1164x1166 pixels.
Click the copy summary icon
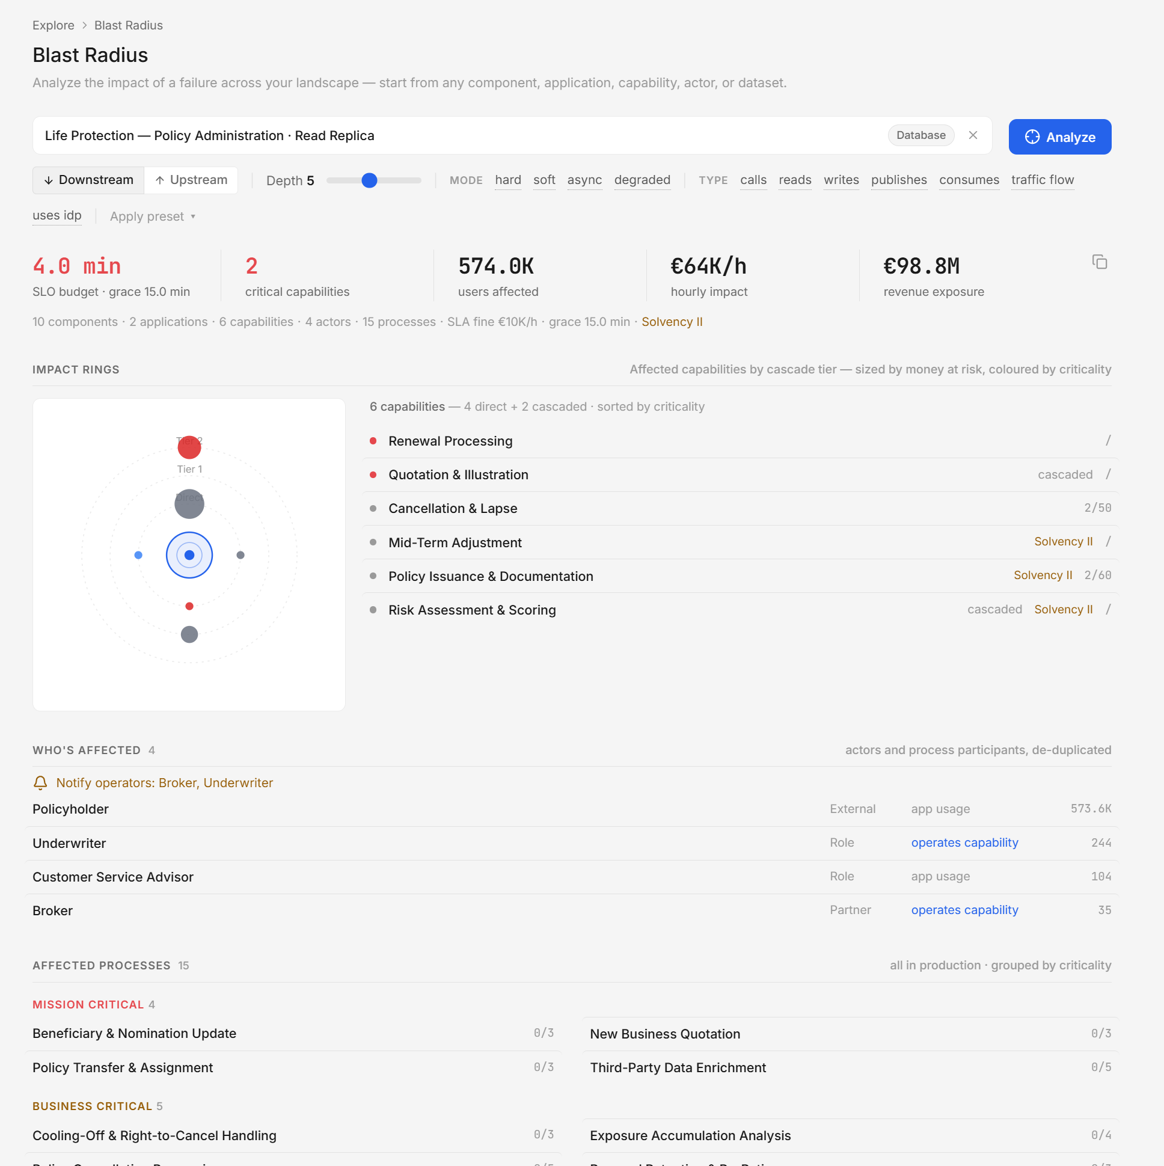(1100, 262)
